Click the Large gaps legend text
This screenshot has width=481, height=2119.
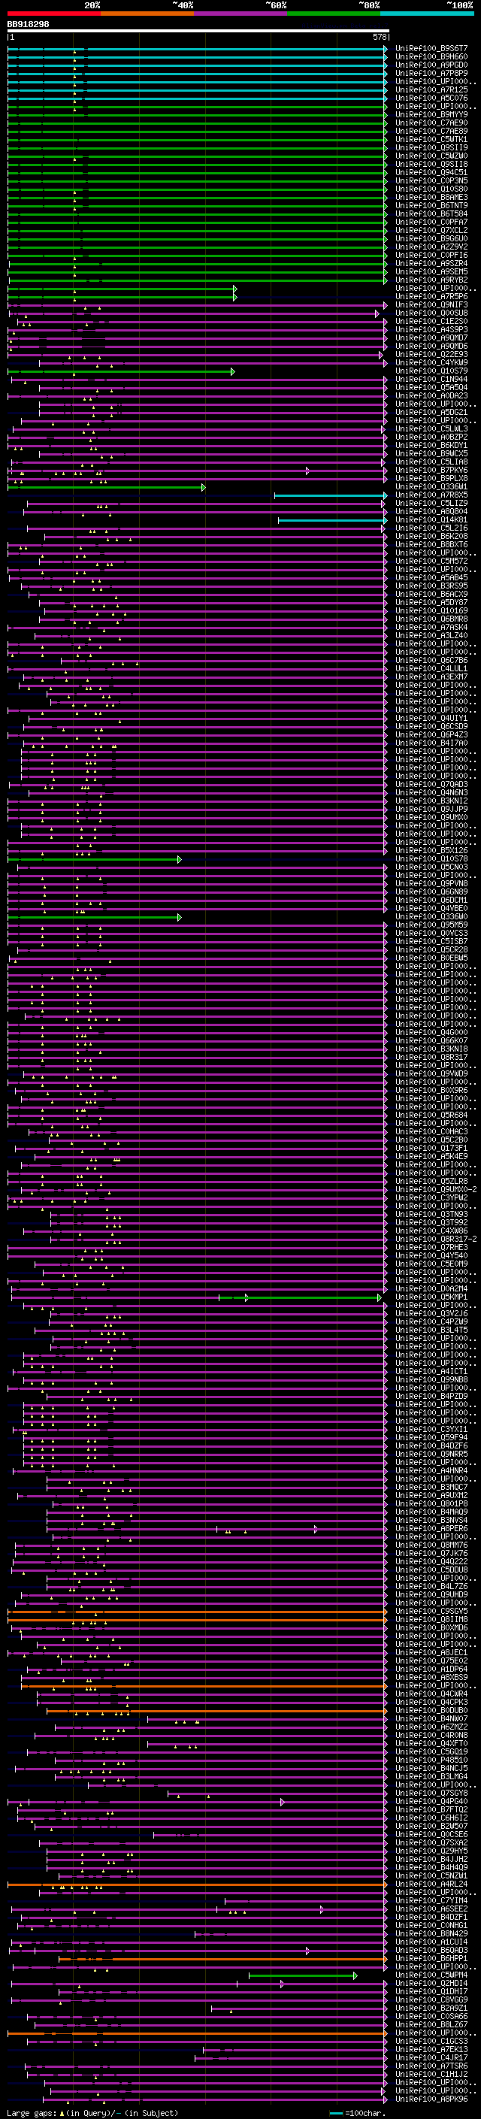pyautogui.click(x=91, y=2112)
